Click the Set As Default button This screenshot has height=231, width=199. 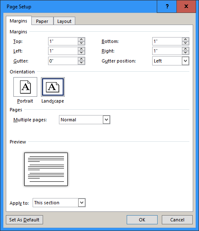point(24,220)
